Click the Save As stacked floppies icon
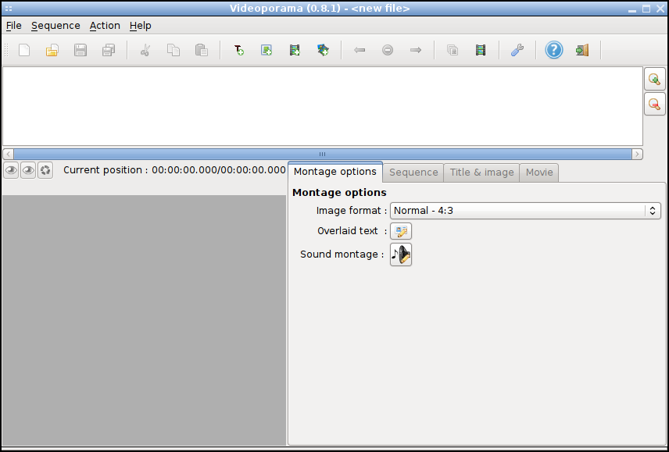The height and width of the screenshot is (452, 669). point(109,50)
